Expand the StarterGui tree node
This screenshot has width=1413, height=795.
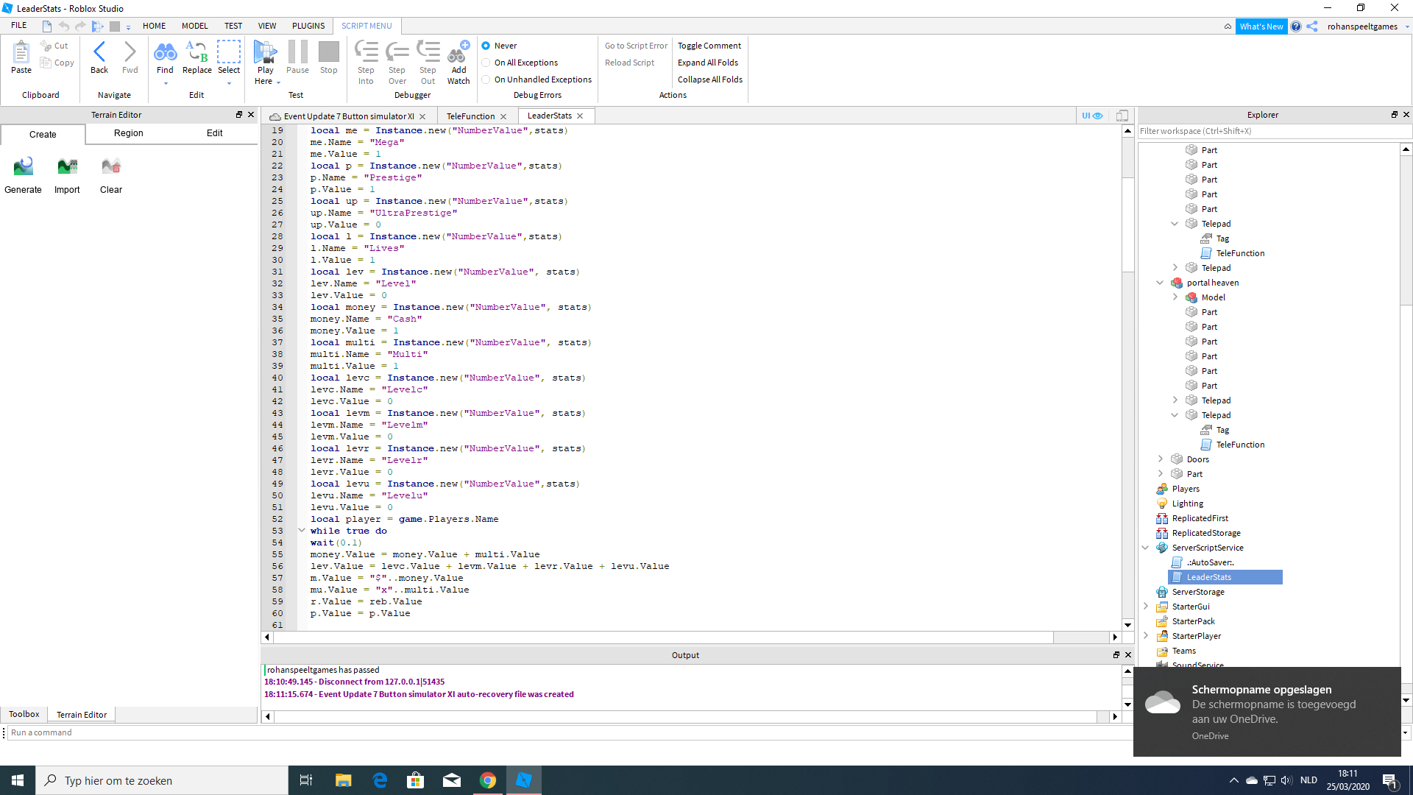point(1145,607)
